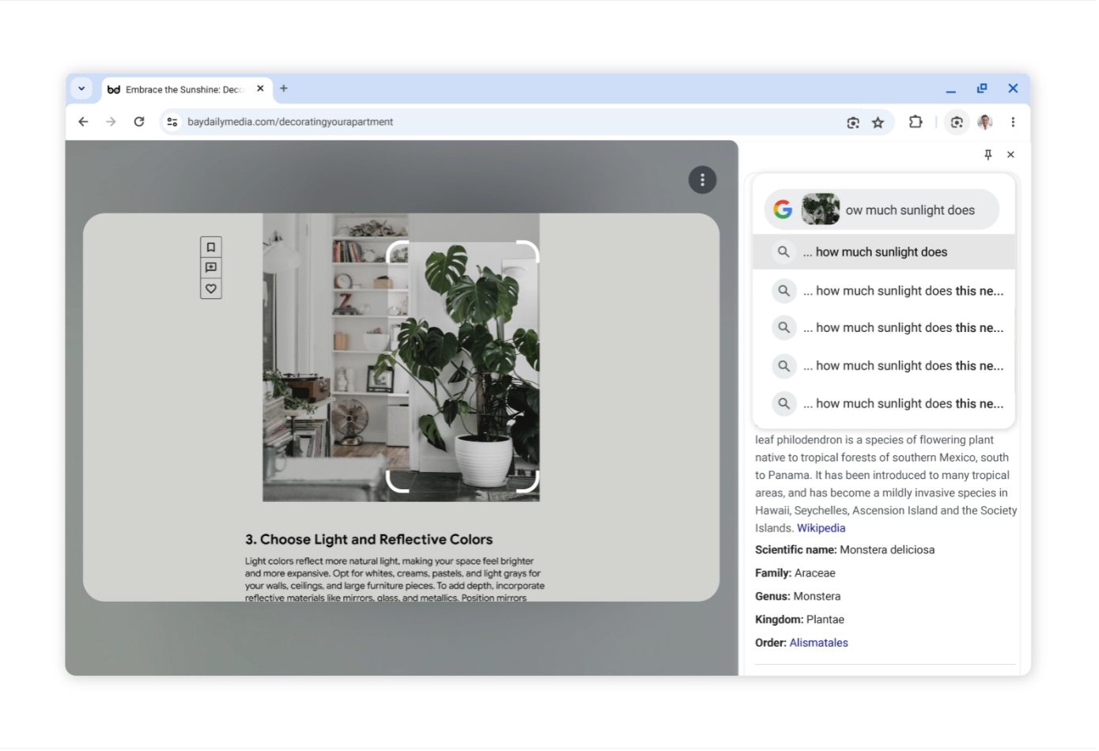
Task: Toggle the bookmark star for this page
Action: [878, 123]
